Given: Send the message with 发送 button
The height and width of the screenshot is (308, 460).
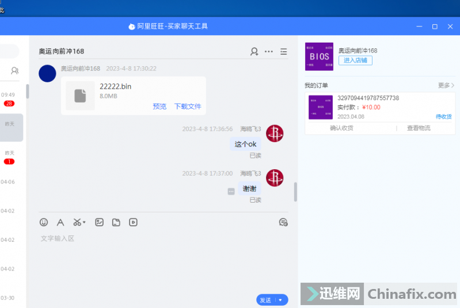Looking at the screenshot, I should [x=266, y=300].
